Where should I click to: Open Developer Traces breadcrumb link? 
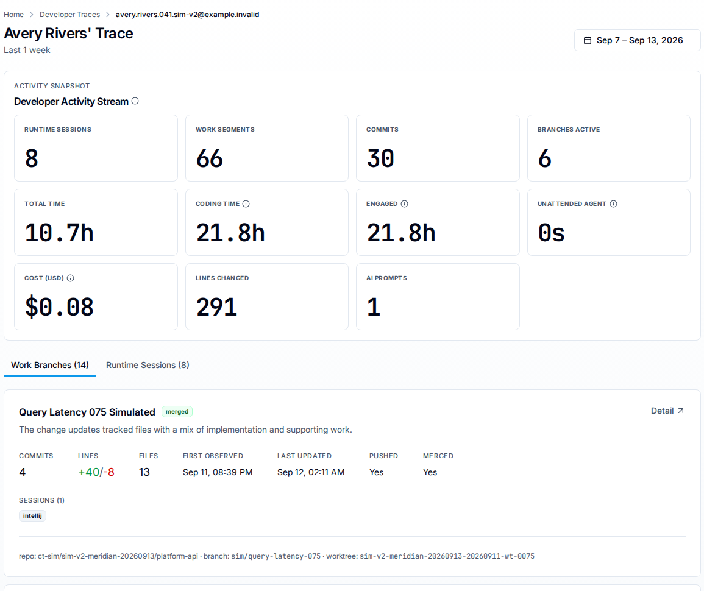coord(69,15)
